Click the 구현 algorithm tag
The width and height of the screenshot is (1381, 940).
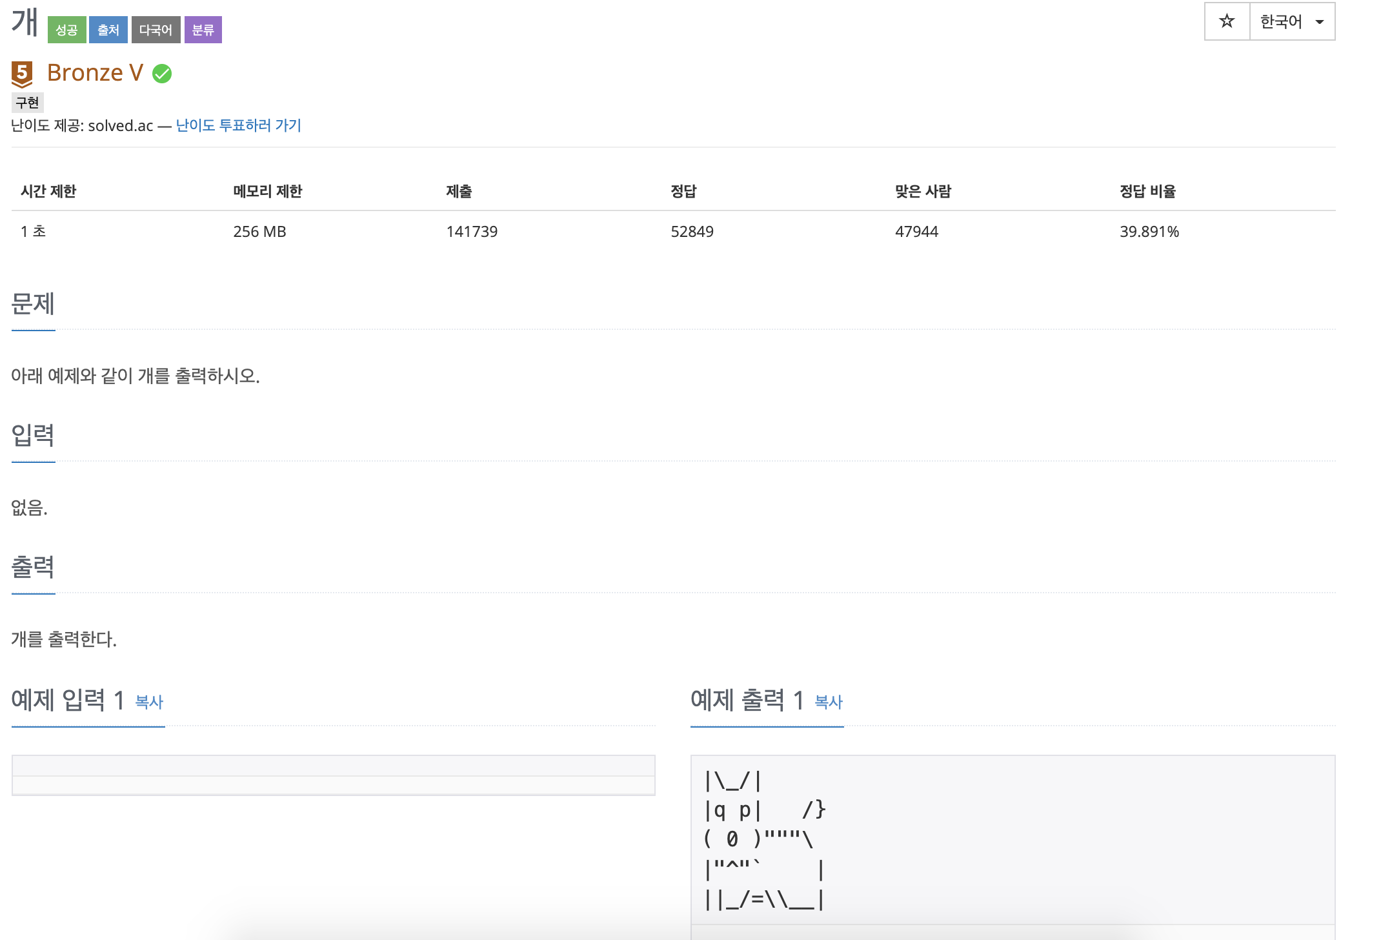coord(27,103)
